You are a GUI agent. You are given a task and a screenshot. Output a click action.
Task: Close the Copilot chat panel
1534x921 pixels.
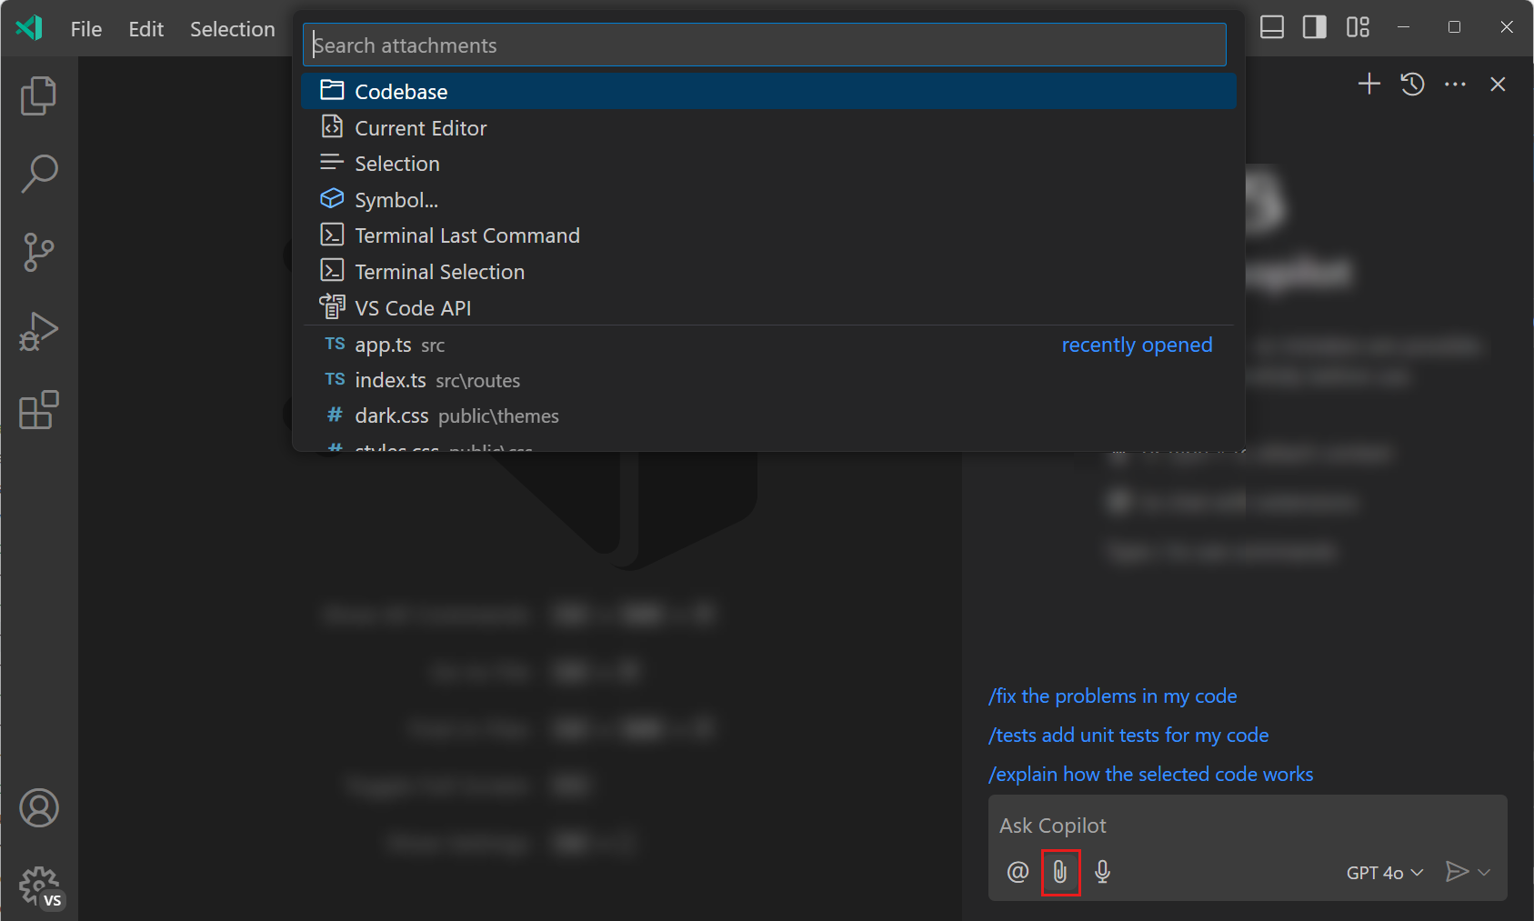(x=1498, y=85)
